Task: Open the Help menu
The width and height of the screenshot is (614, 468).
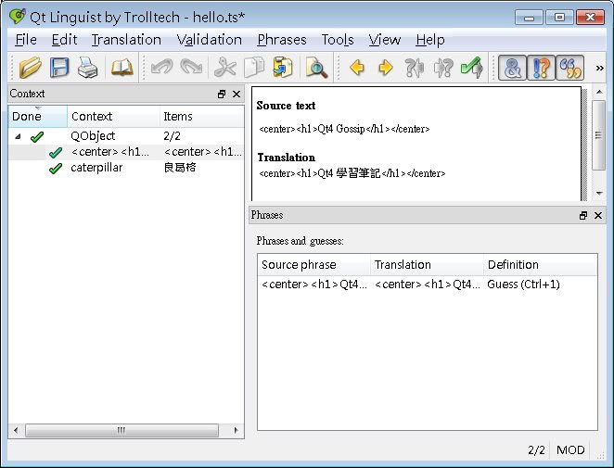Action: pyautogui.click(x=430, y=40)
